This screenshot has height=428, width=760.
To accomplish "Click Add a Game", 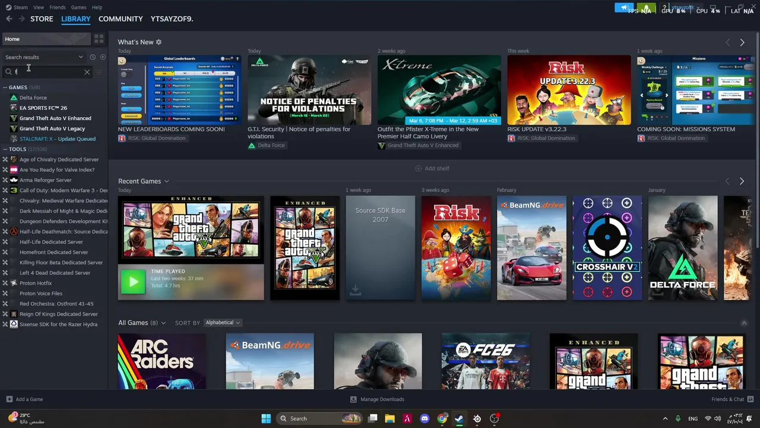I will 24,399.
